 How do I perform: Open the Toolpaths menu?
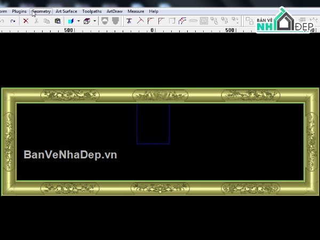[x=92, y=11]
